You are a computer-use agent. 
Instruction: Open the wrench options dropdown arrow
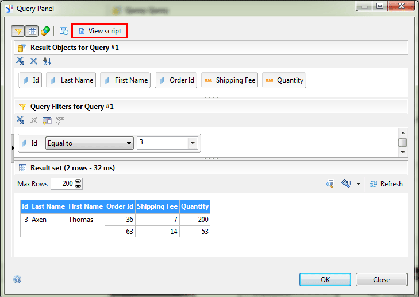click(x=358, y=184)
